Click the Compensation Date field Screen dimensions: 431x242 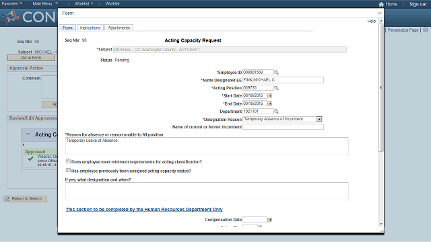[255, 220]
